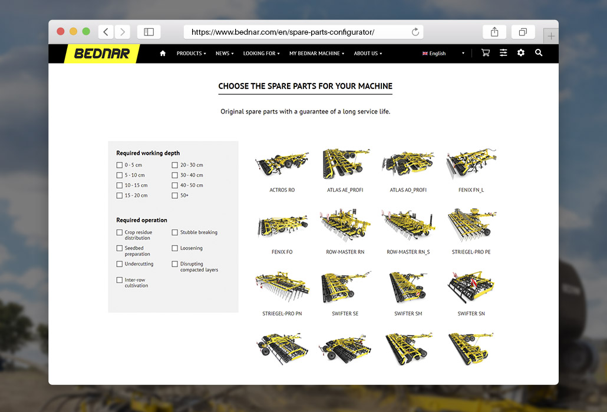Open a new tab with plus button

tap(551, 36)
